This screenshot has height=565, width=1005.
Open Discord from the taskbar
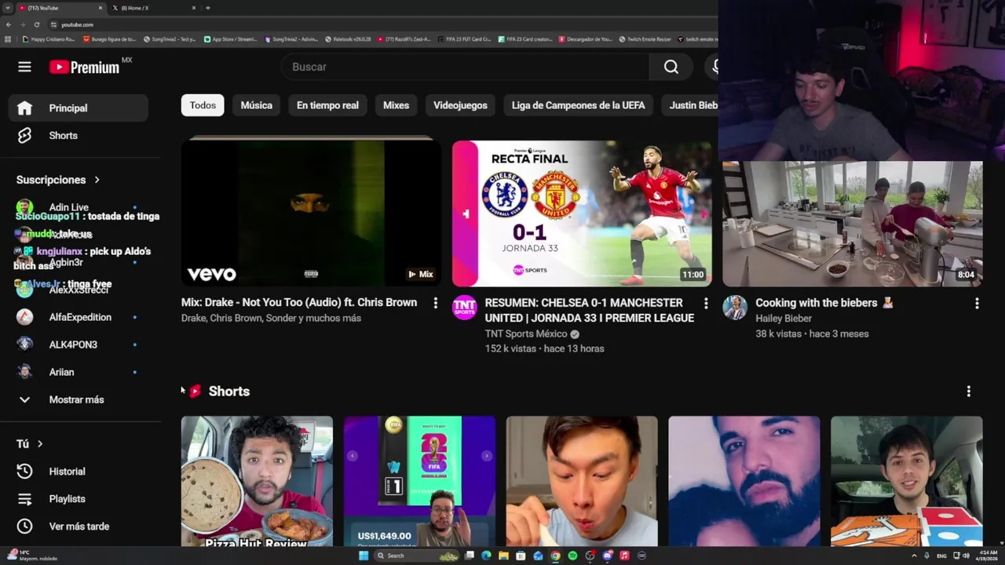[607, 556]
